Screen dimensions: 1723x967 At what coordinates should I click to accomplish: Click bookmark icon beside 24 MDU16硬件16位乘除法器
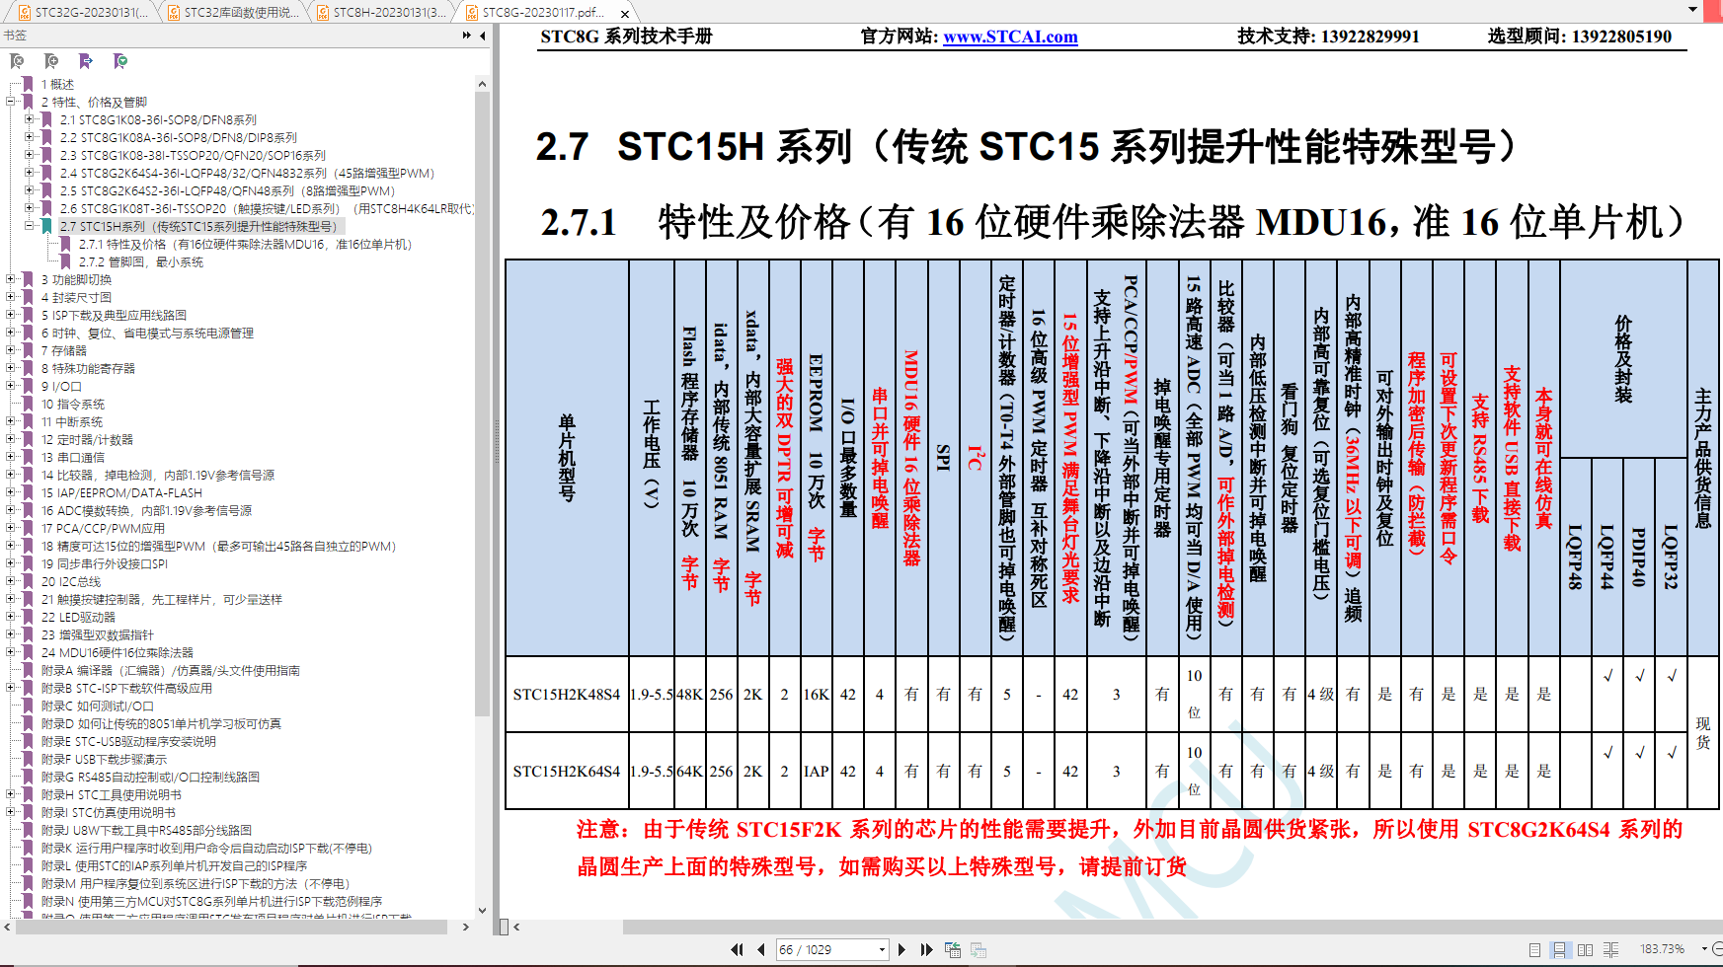click(x=28, y=652)
